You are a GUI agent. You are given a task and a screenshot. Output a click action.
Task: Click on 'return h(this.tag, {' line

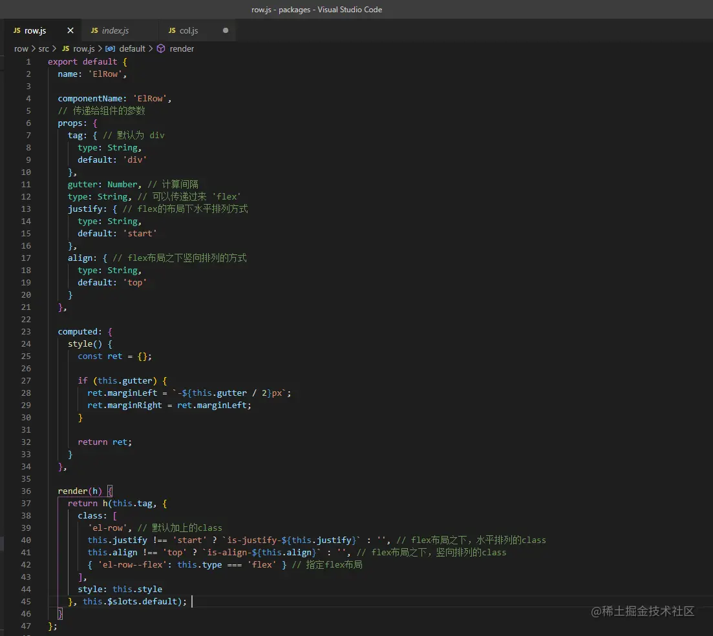[x=117, y=504]
